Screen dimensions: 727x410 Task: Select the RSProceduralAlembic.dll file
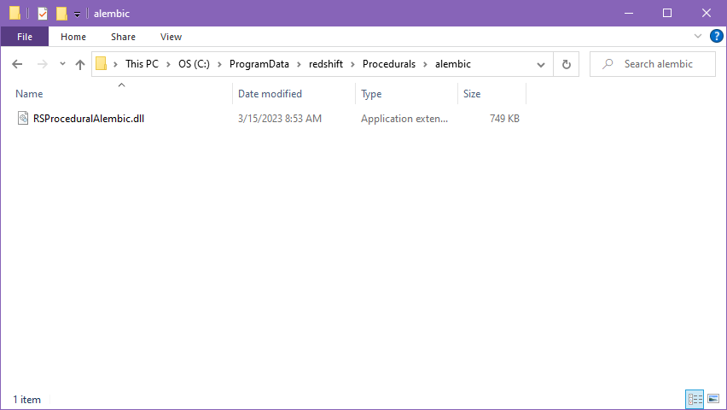coord(89,119)
